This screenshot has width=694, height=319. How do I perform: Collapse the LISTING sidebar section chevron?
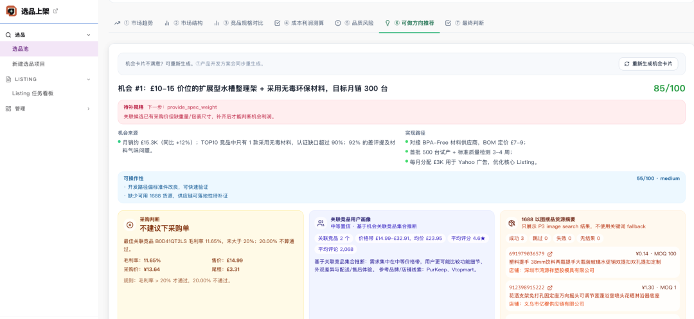coord(89,79)
